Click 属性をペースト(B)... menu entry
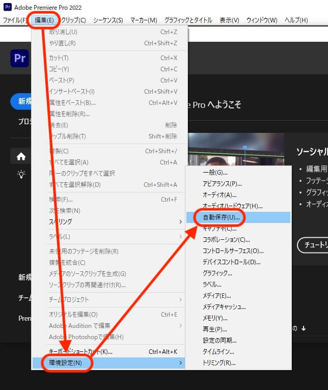328x390 pixels. click(109, 103)
